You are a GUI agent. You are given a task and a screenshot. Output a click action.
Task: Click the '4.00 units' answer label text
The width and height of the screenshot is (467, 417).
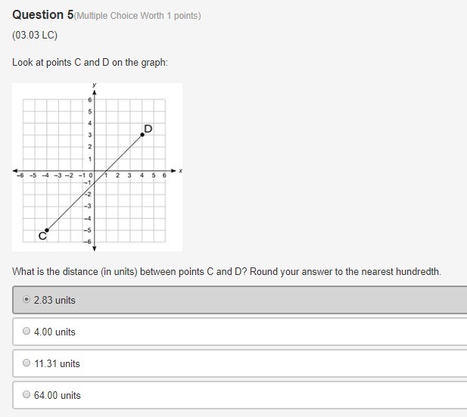point(54,332)
